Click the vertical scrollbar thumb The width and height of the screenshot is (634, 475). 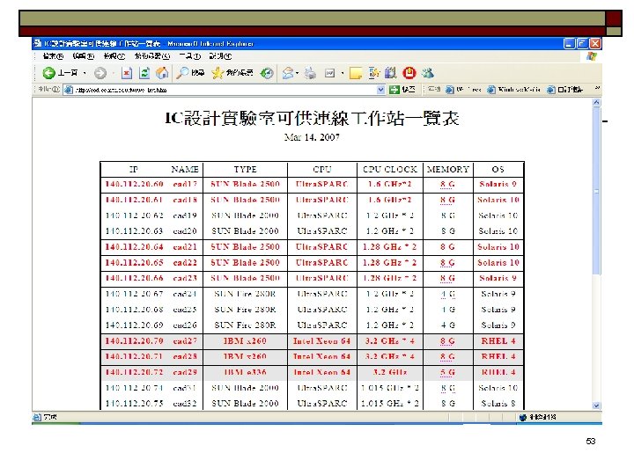596,191
